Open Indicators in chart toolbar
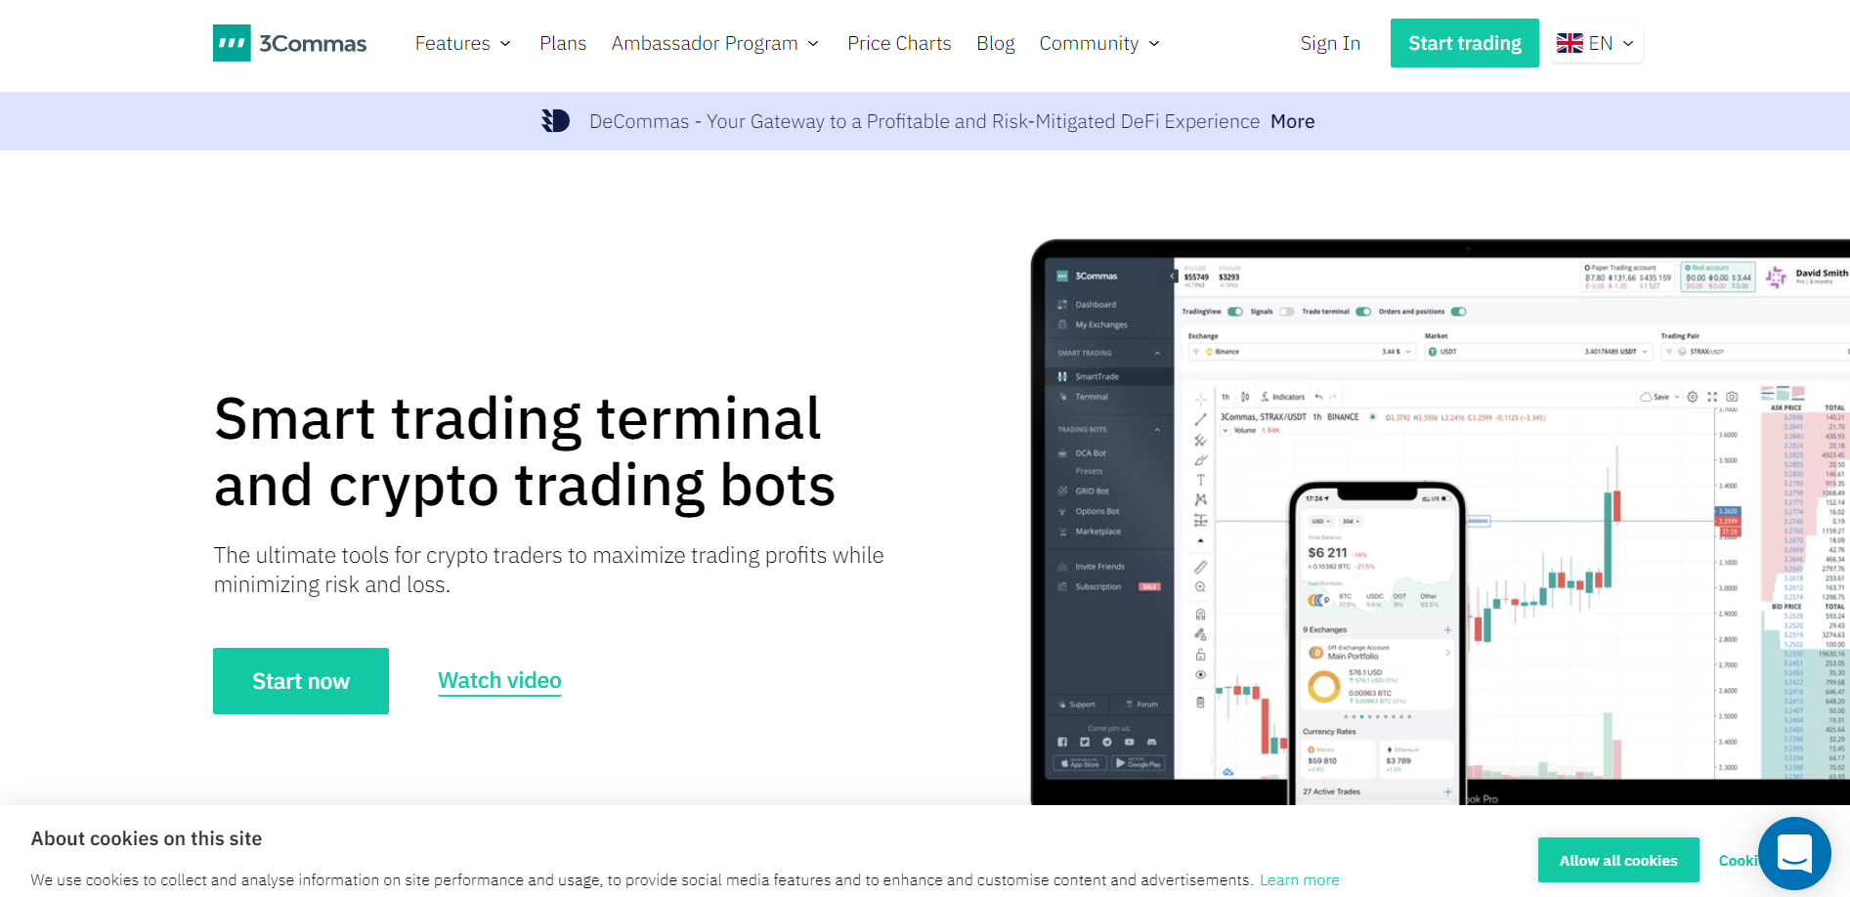Screen dimensions: 1850x897 pyautogui.click(x=1283, y=397)
